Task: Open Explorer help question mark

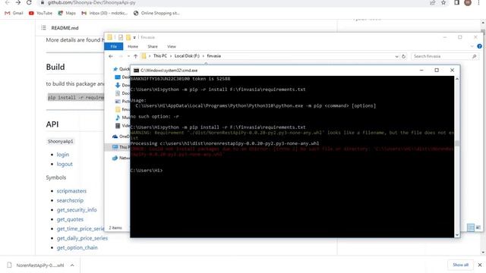Action: click(x=479, y=46)
